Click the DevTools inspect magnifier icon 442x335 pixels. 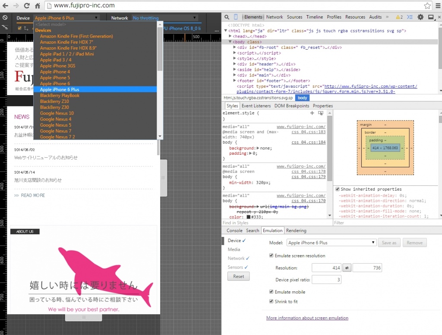coord(227,17)
